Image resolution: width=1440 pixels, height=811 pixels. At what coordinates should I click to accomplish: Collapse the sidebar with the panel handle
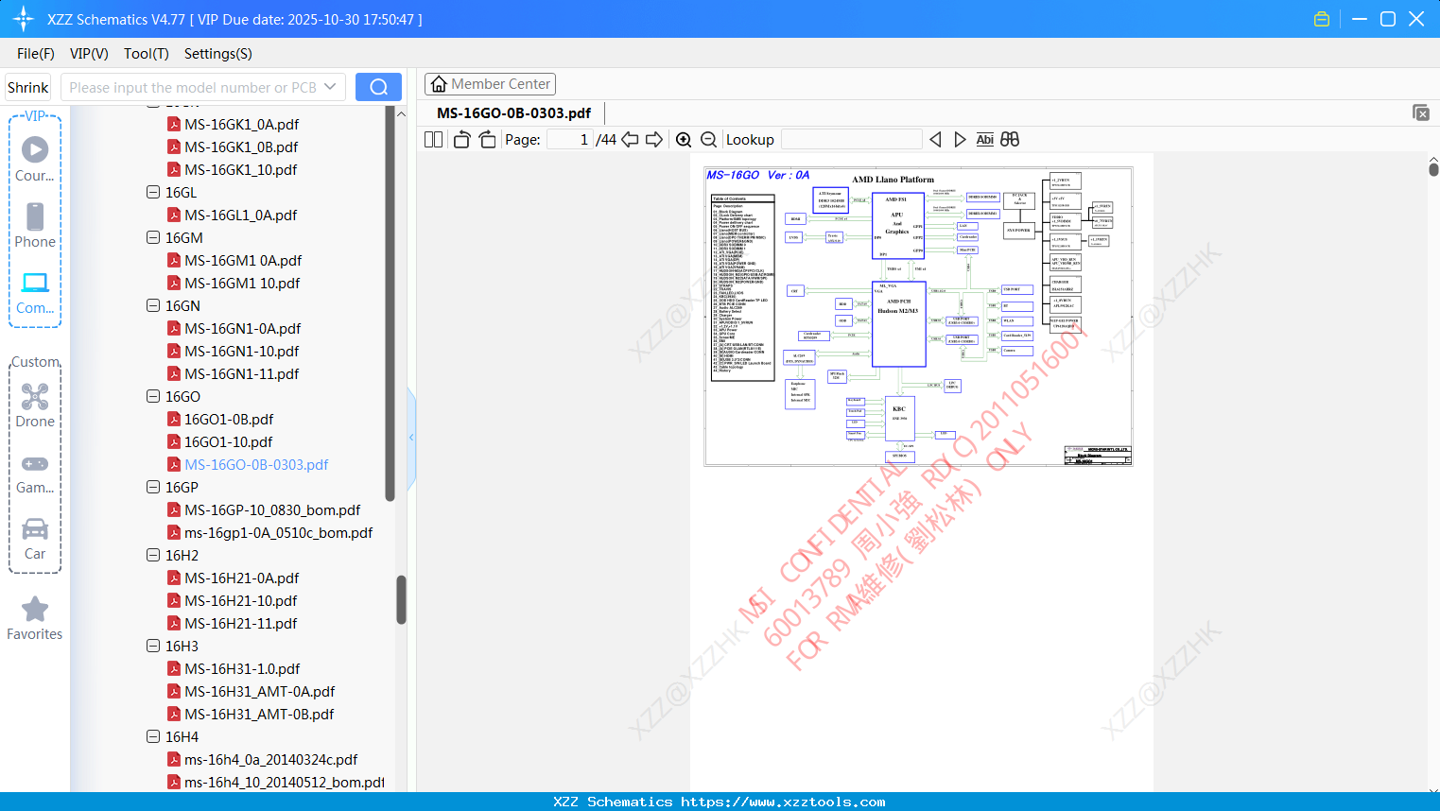pos(411,437)
